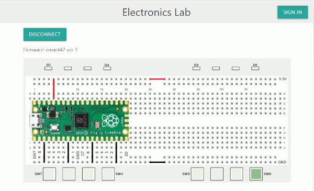
Task: Click the D0 LED indicator
Action: (x=255, y=68)
